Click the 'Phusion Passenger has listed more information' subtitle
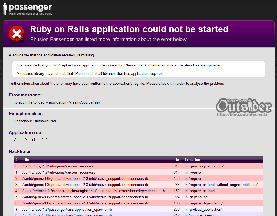Image resolution: width=277 pixels, height=216 pixels. [109, 39]
